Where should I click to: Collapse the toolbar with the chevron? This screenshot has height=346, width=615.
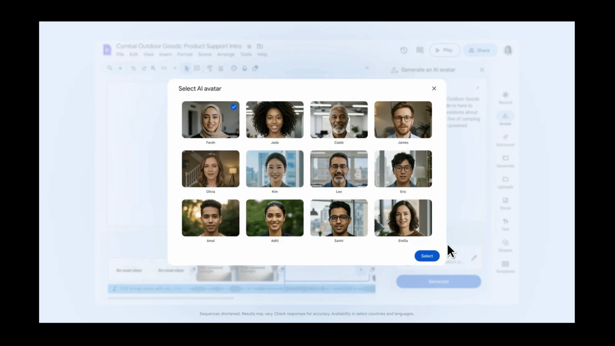[x=367, y=68]
